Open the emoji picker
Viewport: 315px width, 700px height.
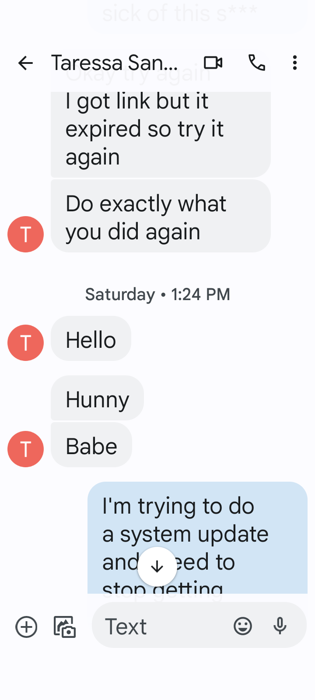coord(243,626)
